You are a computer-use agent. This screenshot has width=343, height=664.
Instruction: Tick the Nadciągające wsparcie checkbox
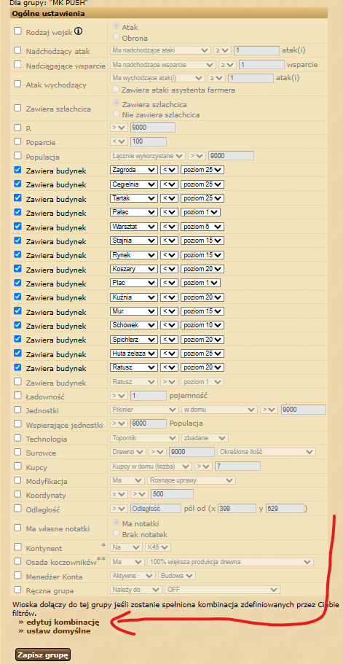click(17, 65)
